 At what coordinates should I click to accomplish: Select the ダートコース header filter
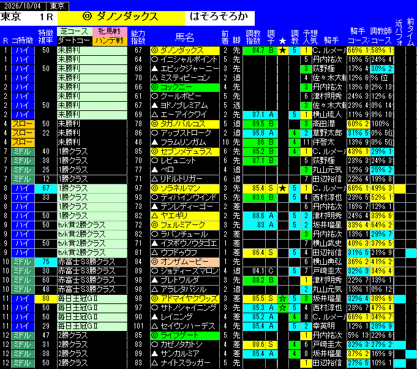[x=75, y=40]
